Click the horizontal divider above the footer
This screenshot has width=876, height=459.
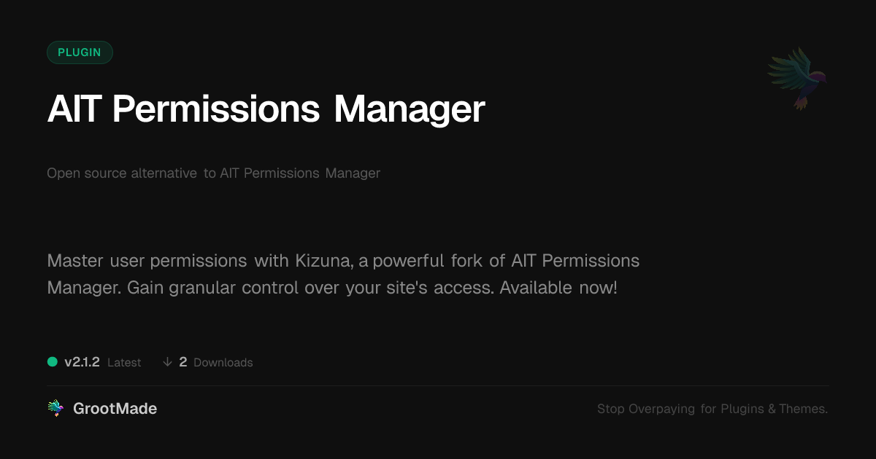[438, 385]
